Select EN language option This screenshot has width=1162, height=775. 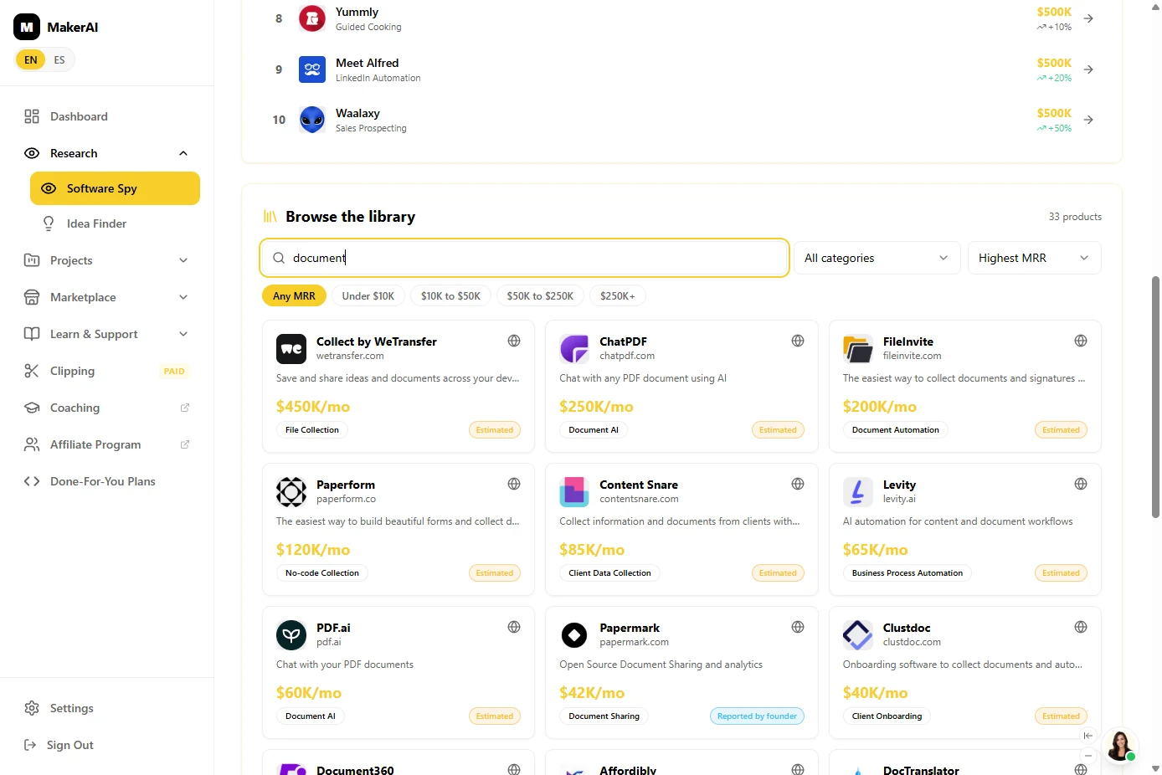[31, 60]
